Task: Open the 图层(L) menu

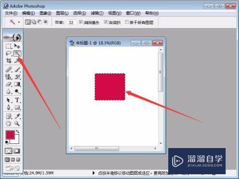Action: click(x=62, y=13)
